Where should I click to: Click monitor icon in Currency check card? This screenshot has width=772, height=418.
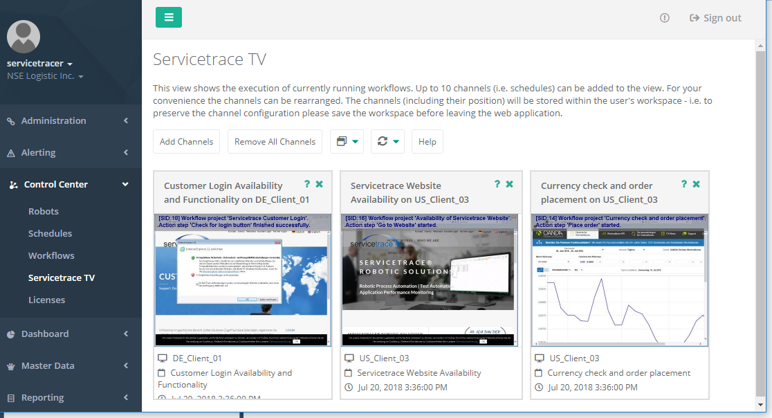pos(540,358)
